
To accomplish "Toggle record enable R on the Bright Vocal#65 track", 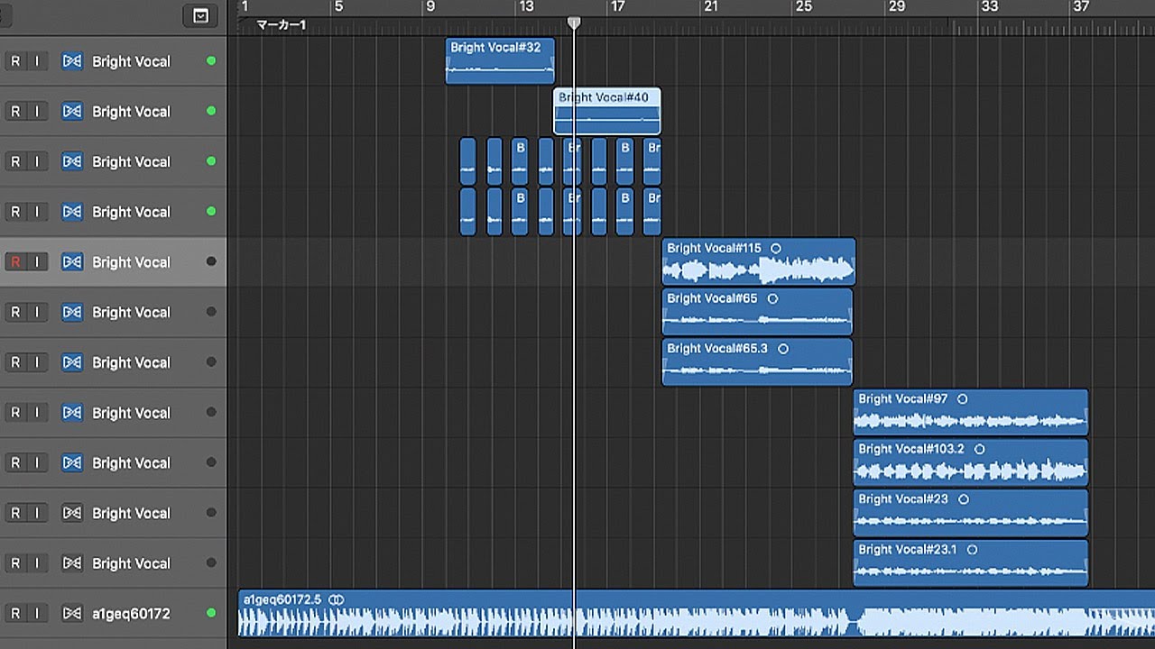I will [15, 312].
